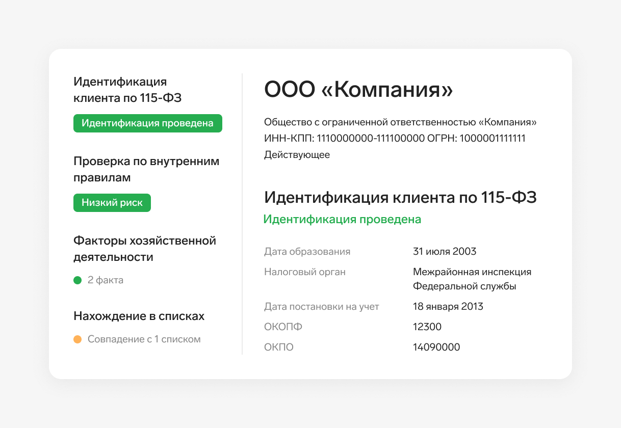Screen dimensions: 621x428
Task: Select the Факторы хозяйственной деятельности section
Action: (145, 249)
